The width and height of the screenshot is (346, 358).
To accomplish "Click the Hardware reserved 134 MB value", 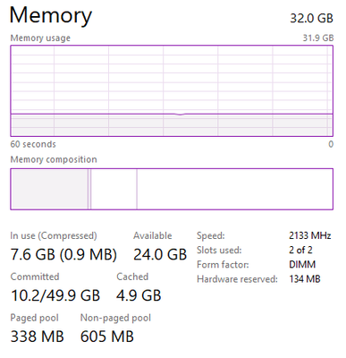I will coord(305,279).
